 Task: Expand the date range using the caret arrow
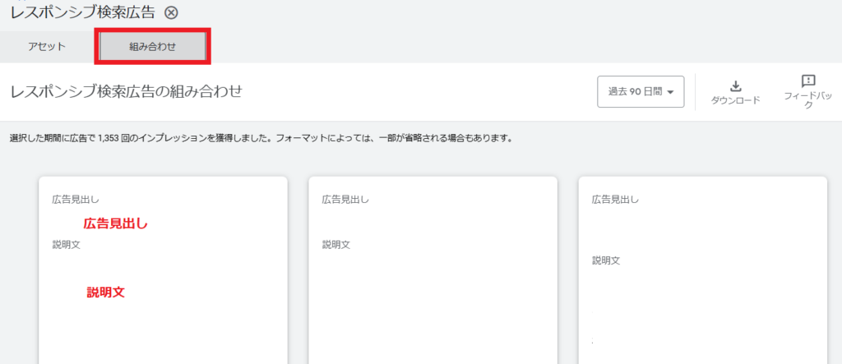(671, 92)
